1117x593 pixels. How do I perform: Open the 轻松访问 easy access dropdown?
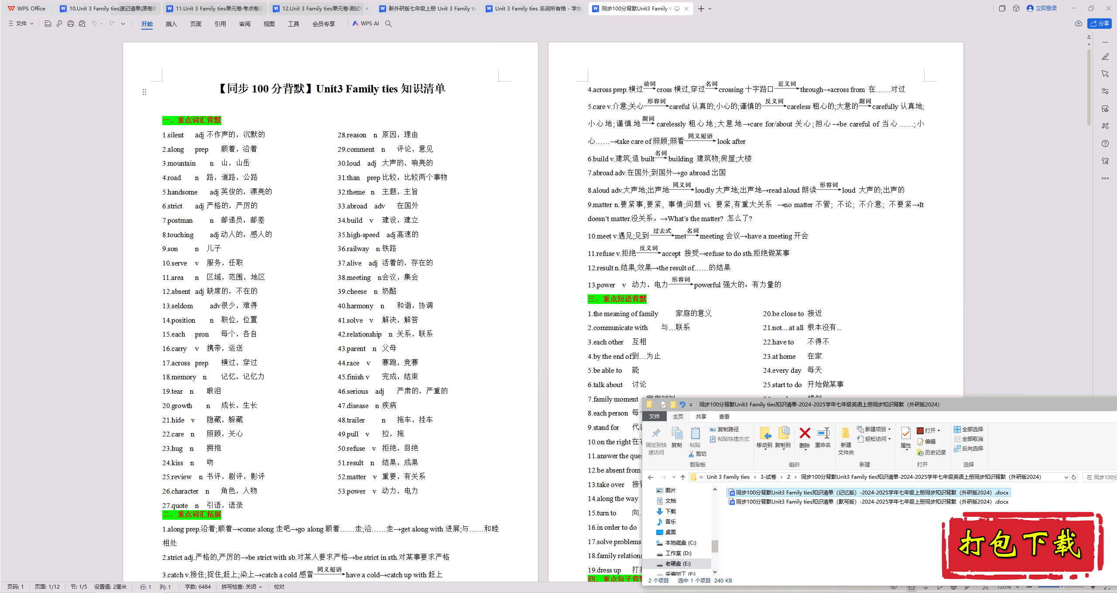click(874, 439)
